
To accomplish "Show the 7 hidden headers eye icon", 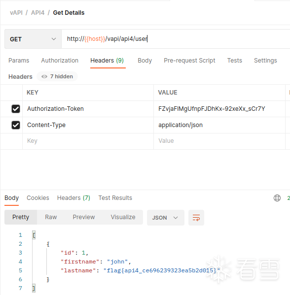I will click(44, 76).
